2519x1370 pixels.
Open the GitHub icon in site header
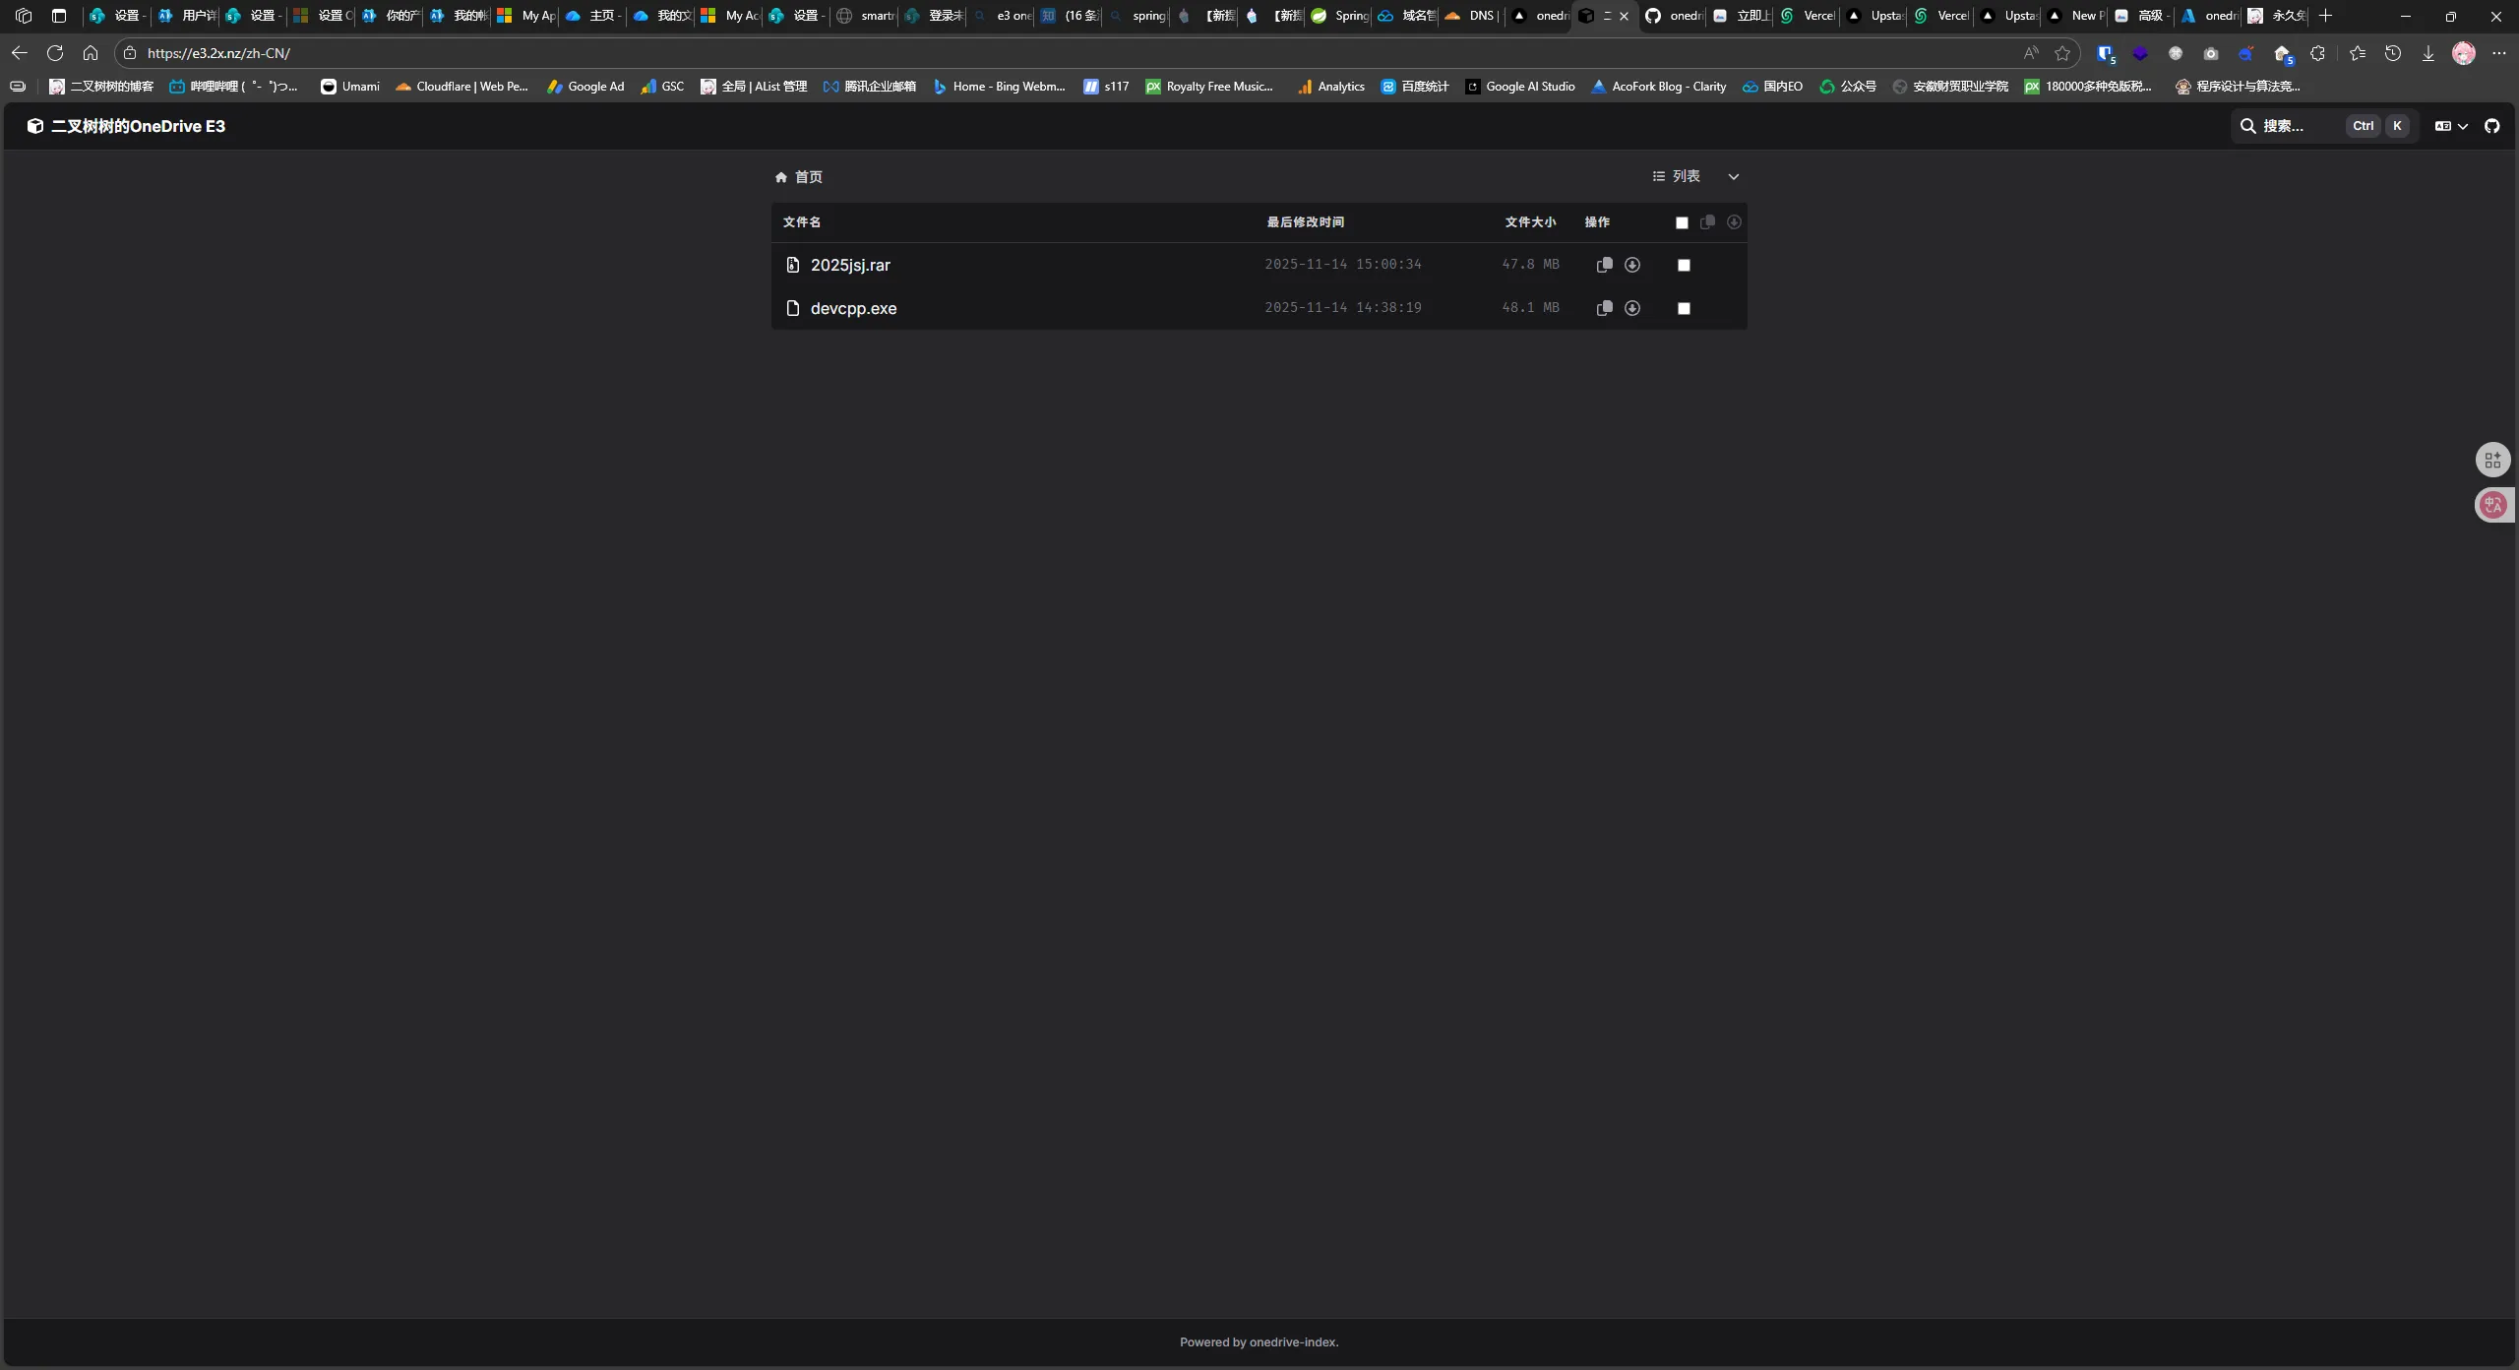[x=2491, y=126]
